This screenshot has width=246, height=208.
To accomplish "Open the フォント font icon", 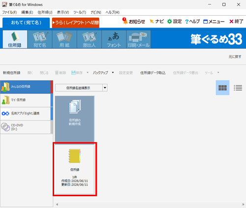I will 114,39.
